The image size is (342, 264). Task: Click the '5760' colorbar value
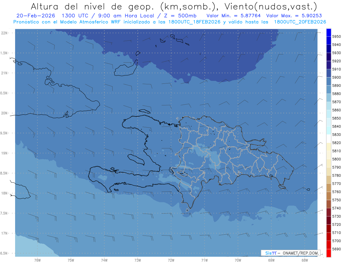(x=337, y=192)
